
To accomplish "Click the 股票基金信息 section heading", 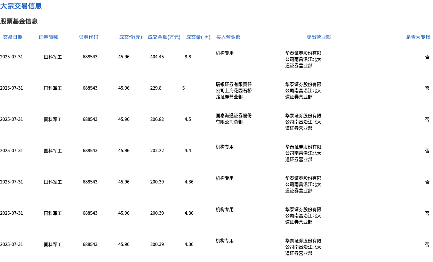I will point(19,21).
